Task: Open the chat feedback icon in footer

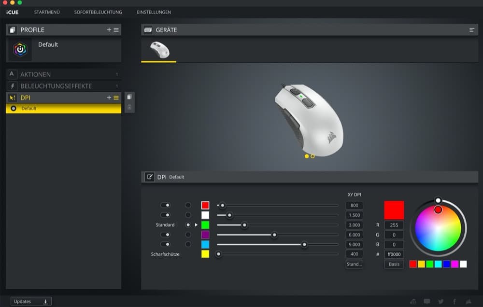Action: pos(427,302)
